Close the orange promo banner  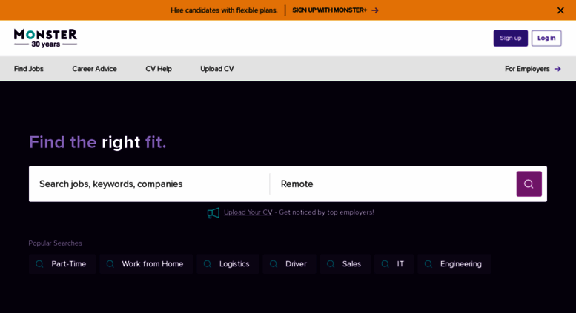(560, 10)
